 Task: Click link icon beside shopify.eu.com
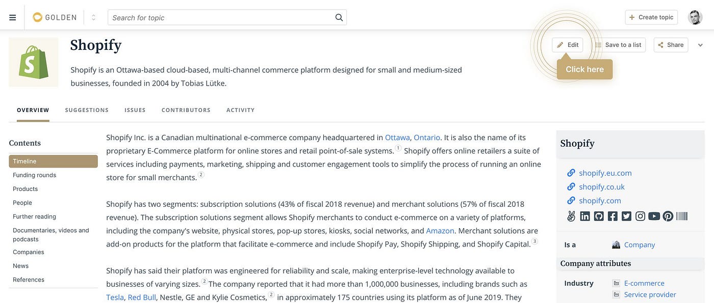click(571, 173)
